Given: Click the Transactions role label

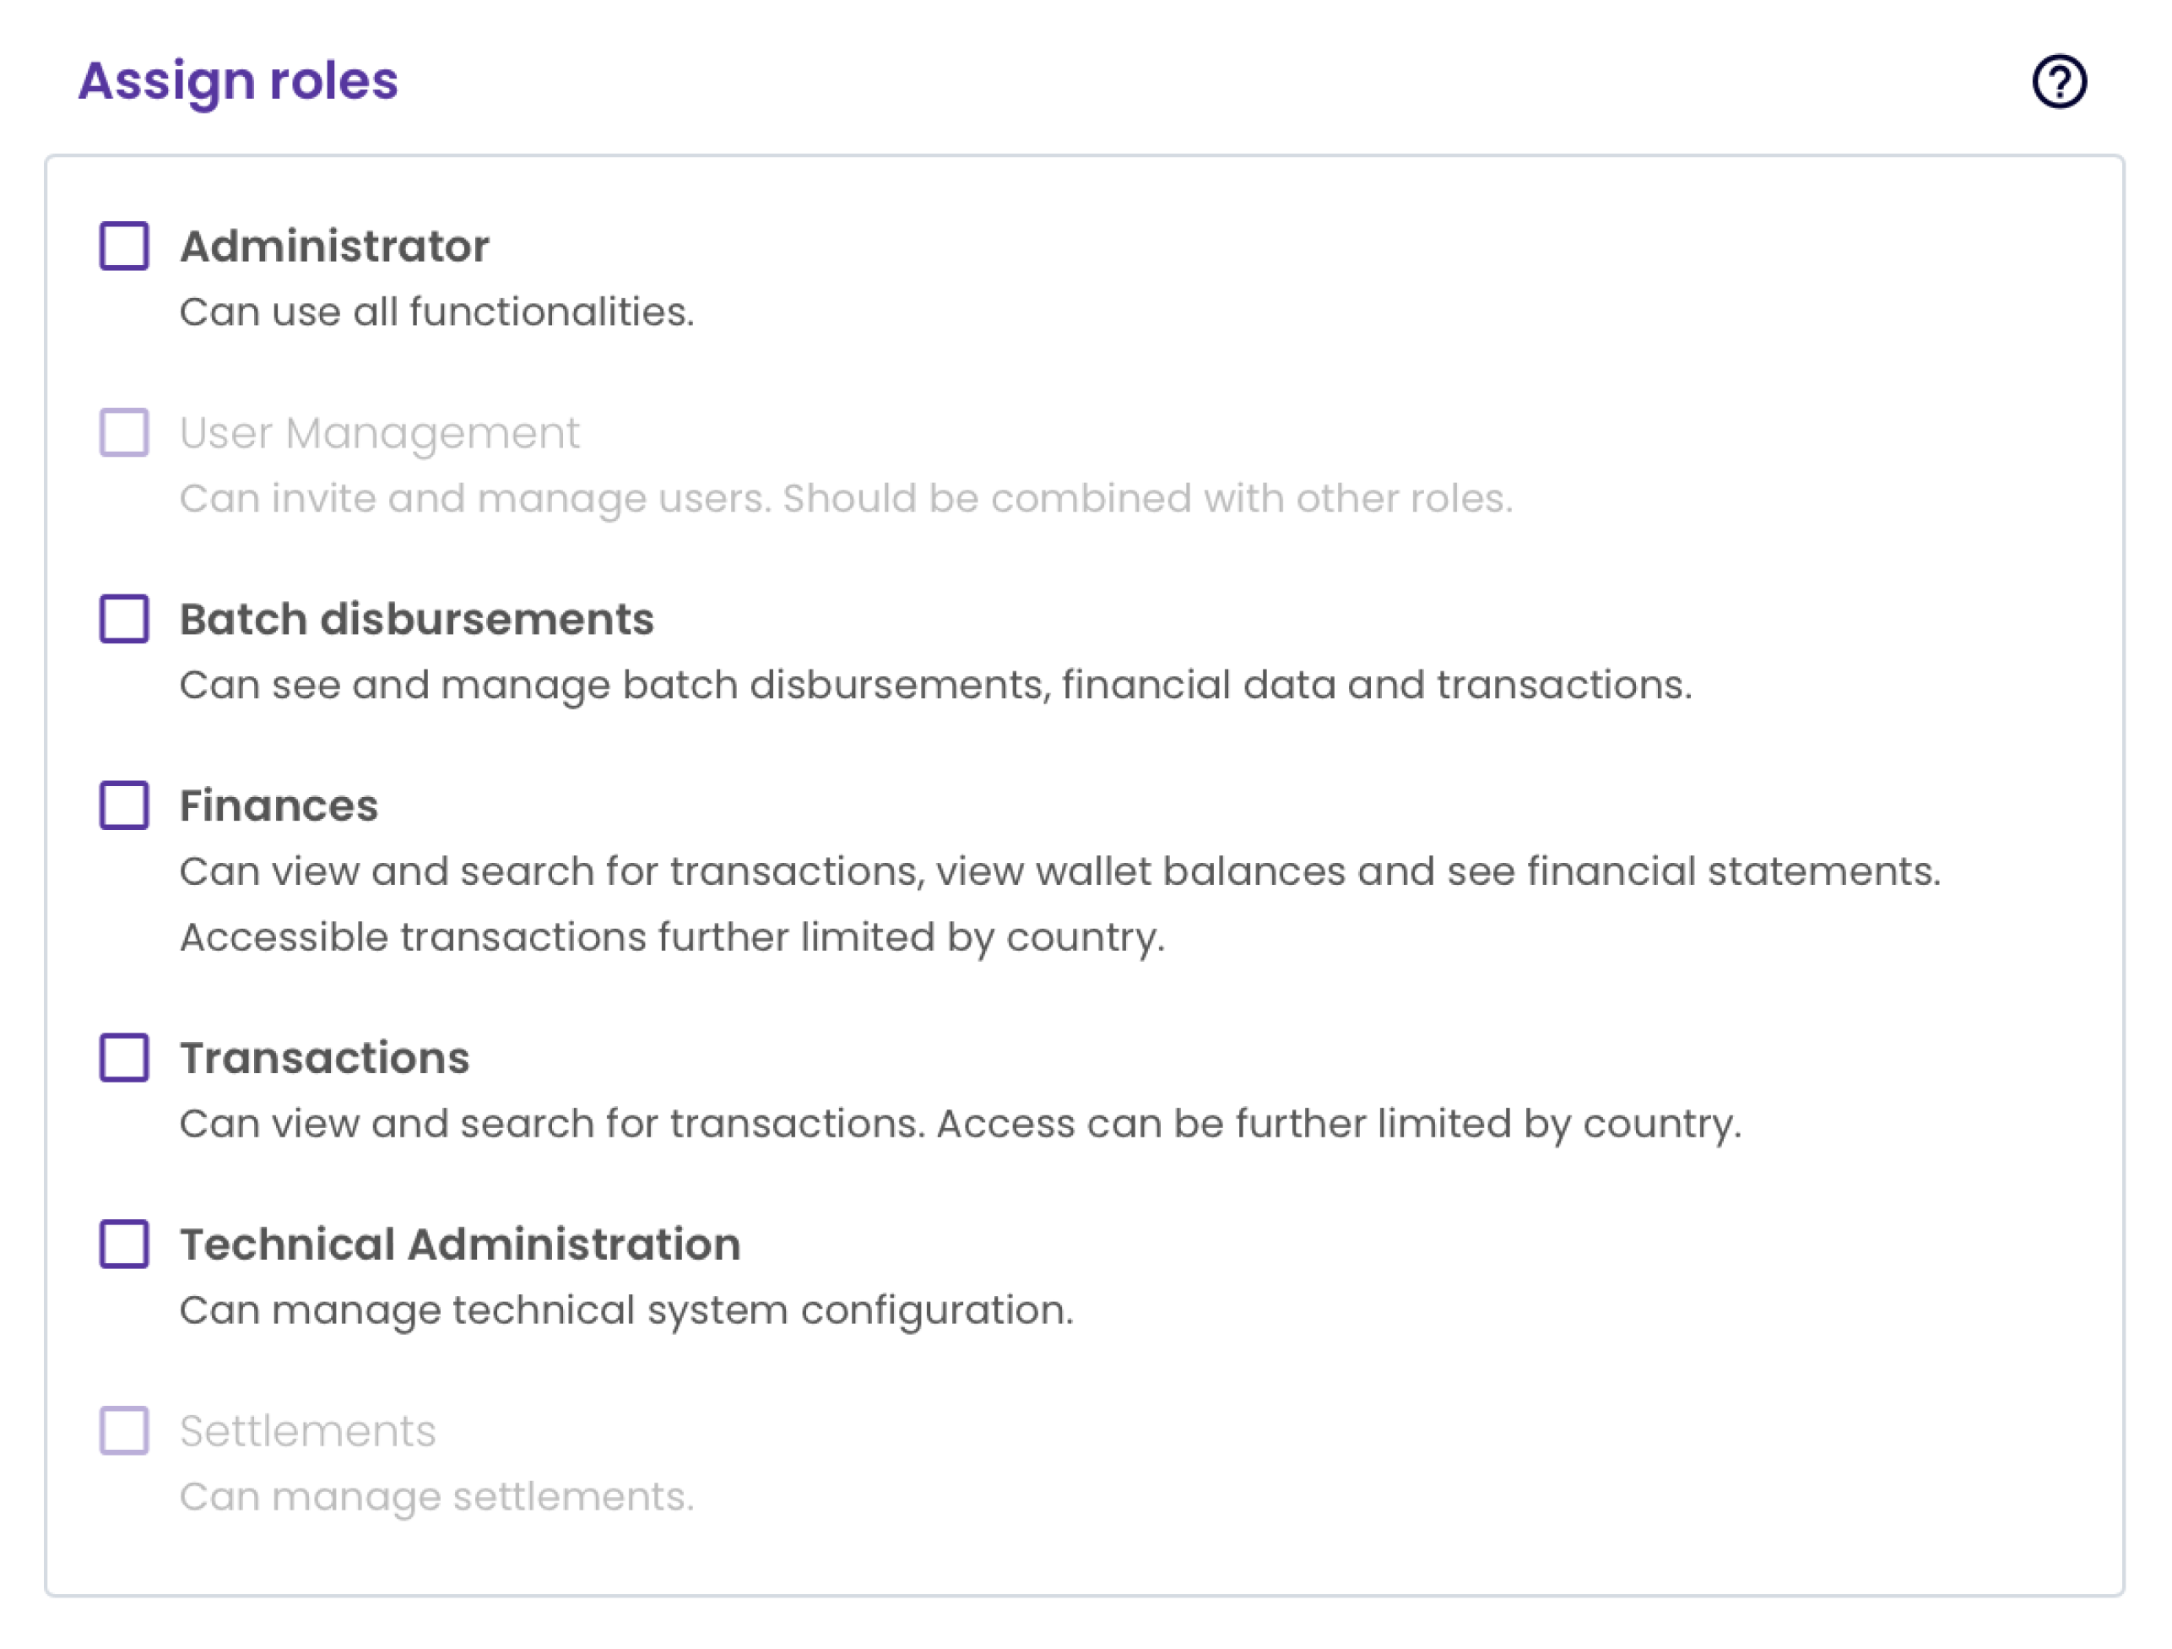Looking at the screenshot, I should pos(324,1059).
